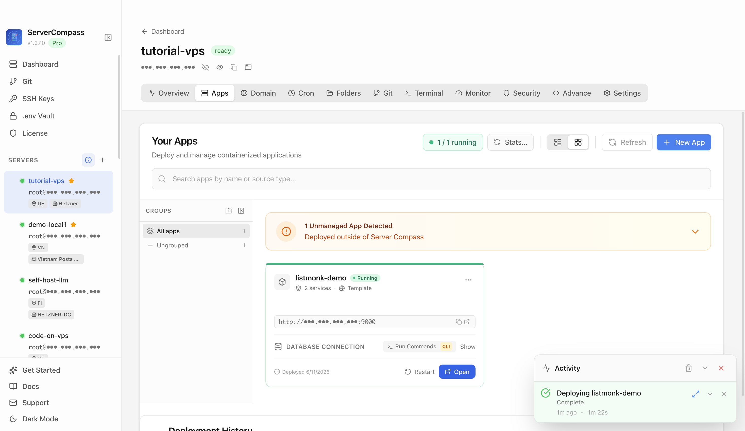
Task: Click the listmonk-demo package icon
Action: coord(282,282)
